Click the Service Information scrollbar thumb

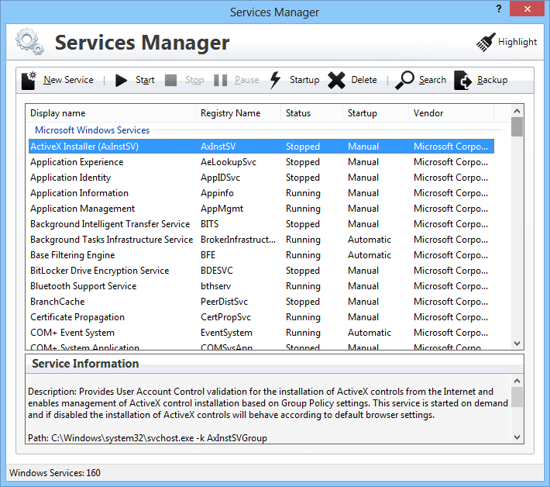[517, 397]
